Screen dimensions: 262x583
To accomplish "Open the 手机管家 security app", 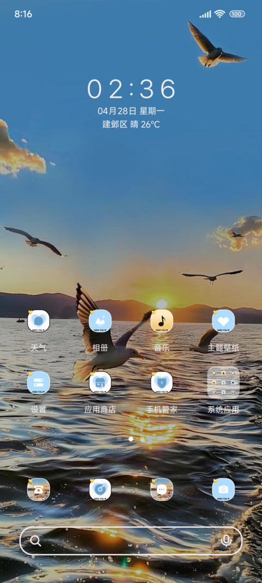I will pyautogui.click(x=162, y=383).
